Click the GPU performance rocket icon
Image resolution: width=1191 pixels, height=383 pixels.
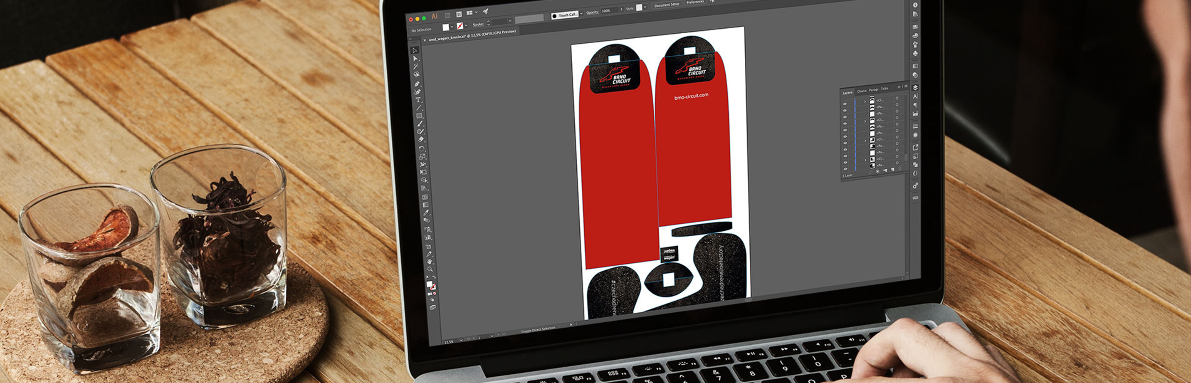485,12
